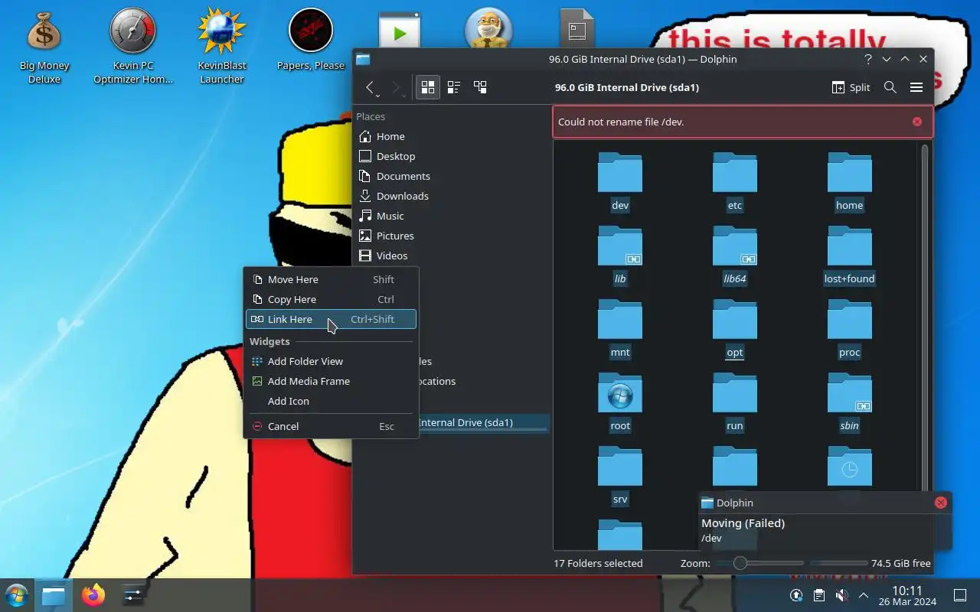The height and width of the screenshot is (612, 980).
Task: Choose Copy Here in the drop menu
Action: (x=331, y=299)
